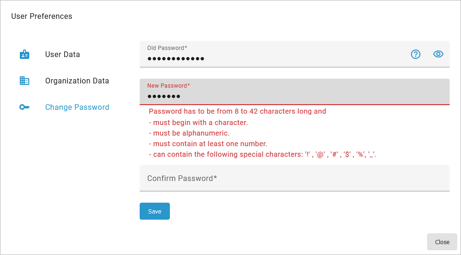This screenshot has height=255, width=461.
Task: Click the Organization Data building icon
Action: (25, 81)
